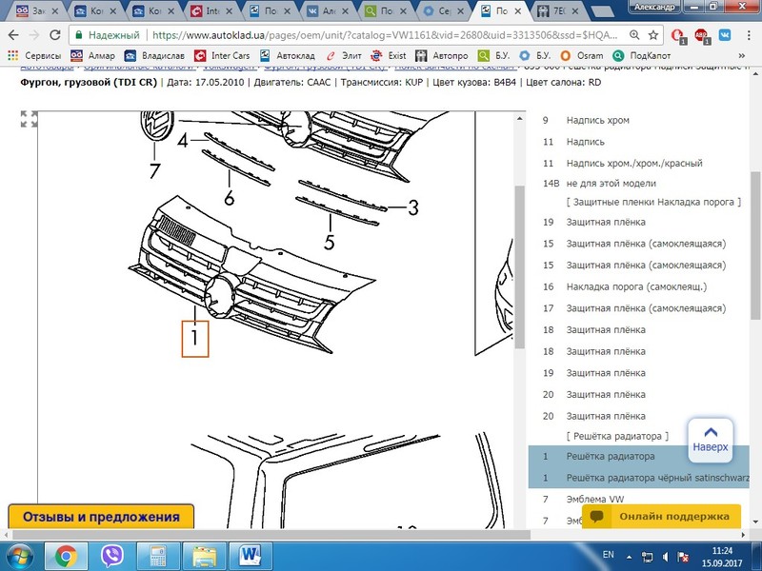Expand the diagram with the fullscreen arrows icon
This screenshot has width=762, height=571.
[x=30, y=119]
